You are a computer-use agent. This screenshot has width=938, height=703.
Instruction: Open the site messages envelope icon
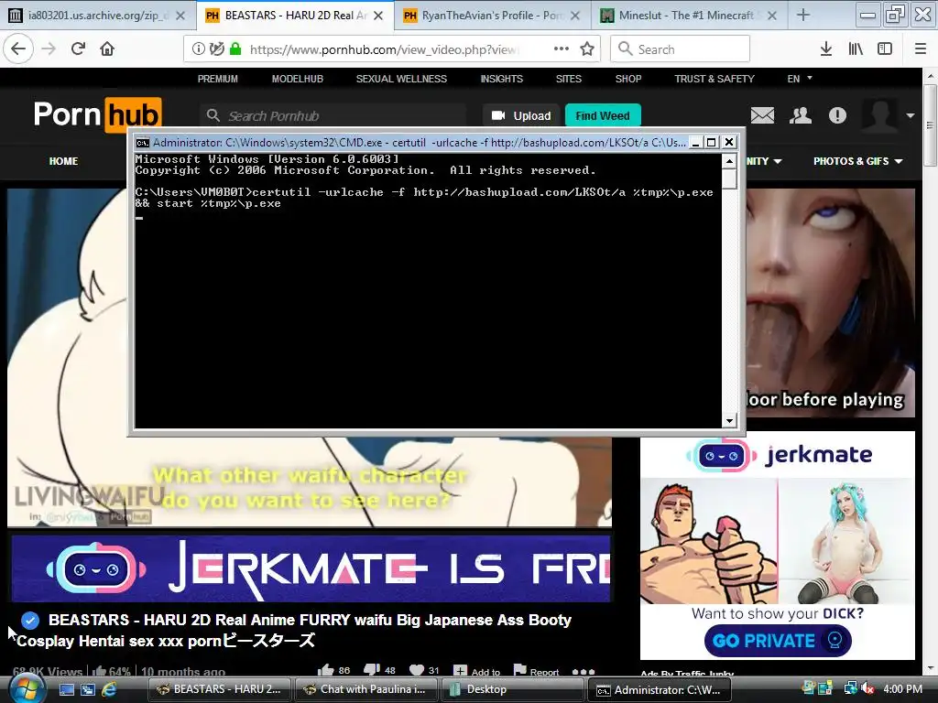(762, 115)
